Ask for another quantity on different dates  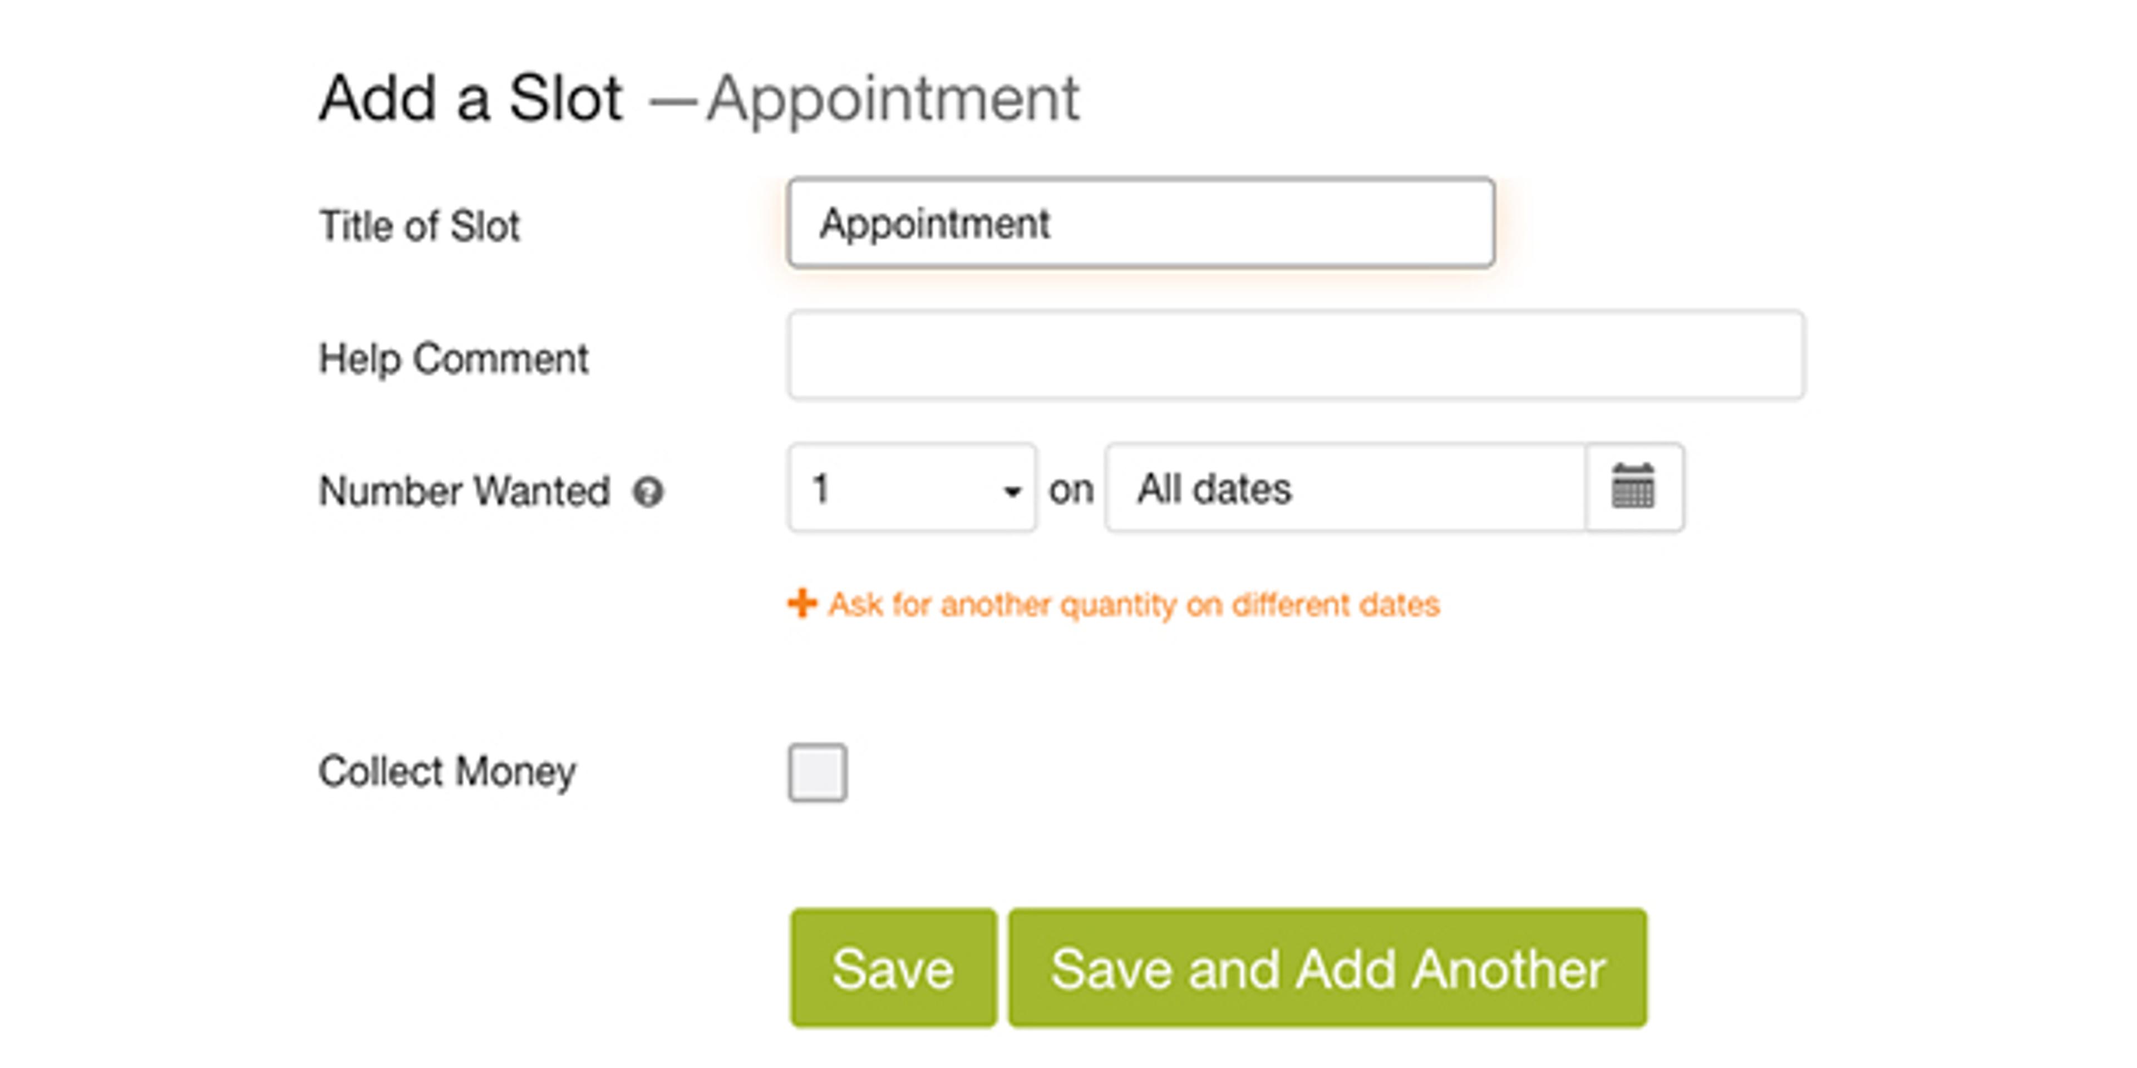pyautogui.click(x=1133, y=605)
